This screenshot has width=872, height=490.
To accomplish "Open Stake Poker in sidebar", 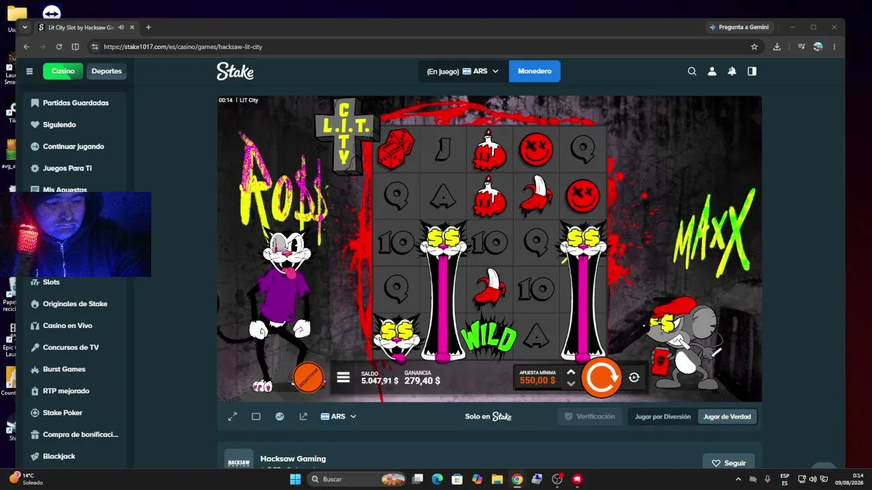I will 75,412.
